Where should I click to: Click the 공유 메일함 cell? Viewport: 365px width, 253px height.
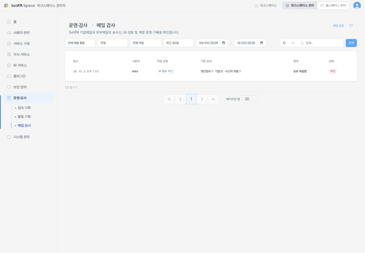[300, 71]
